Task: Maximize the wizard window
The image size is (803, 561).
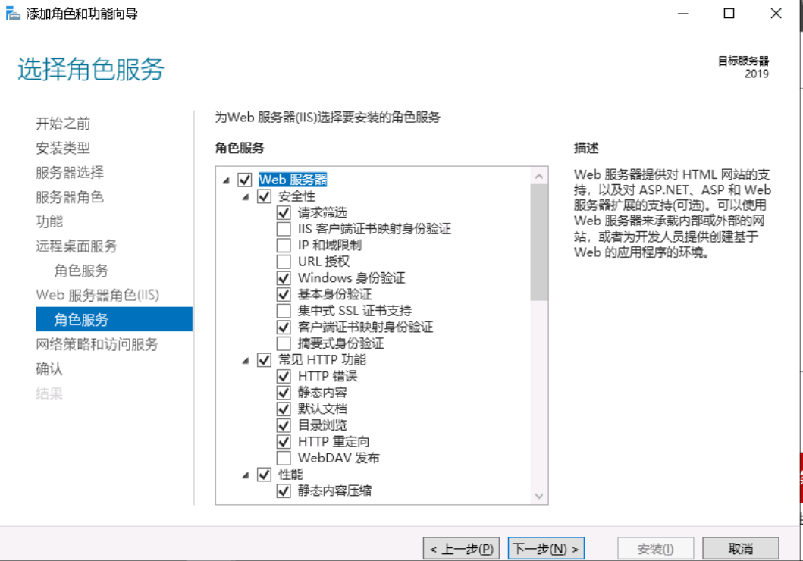Action: (729, 14)
